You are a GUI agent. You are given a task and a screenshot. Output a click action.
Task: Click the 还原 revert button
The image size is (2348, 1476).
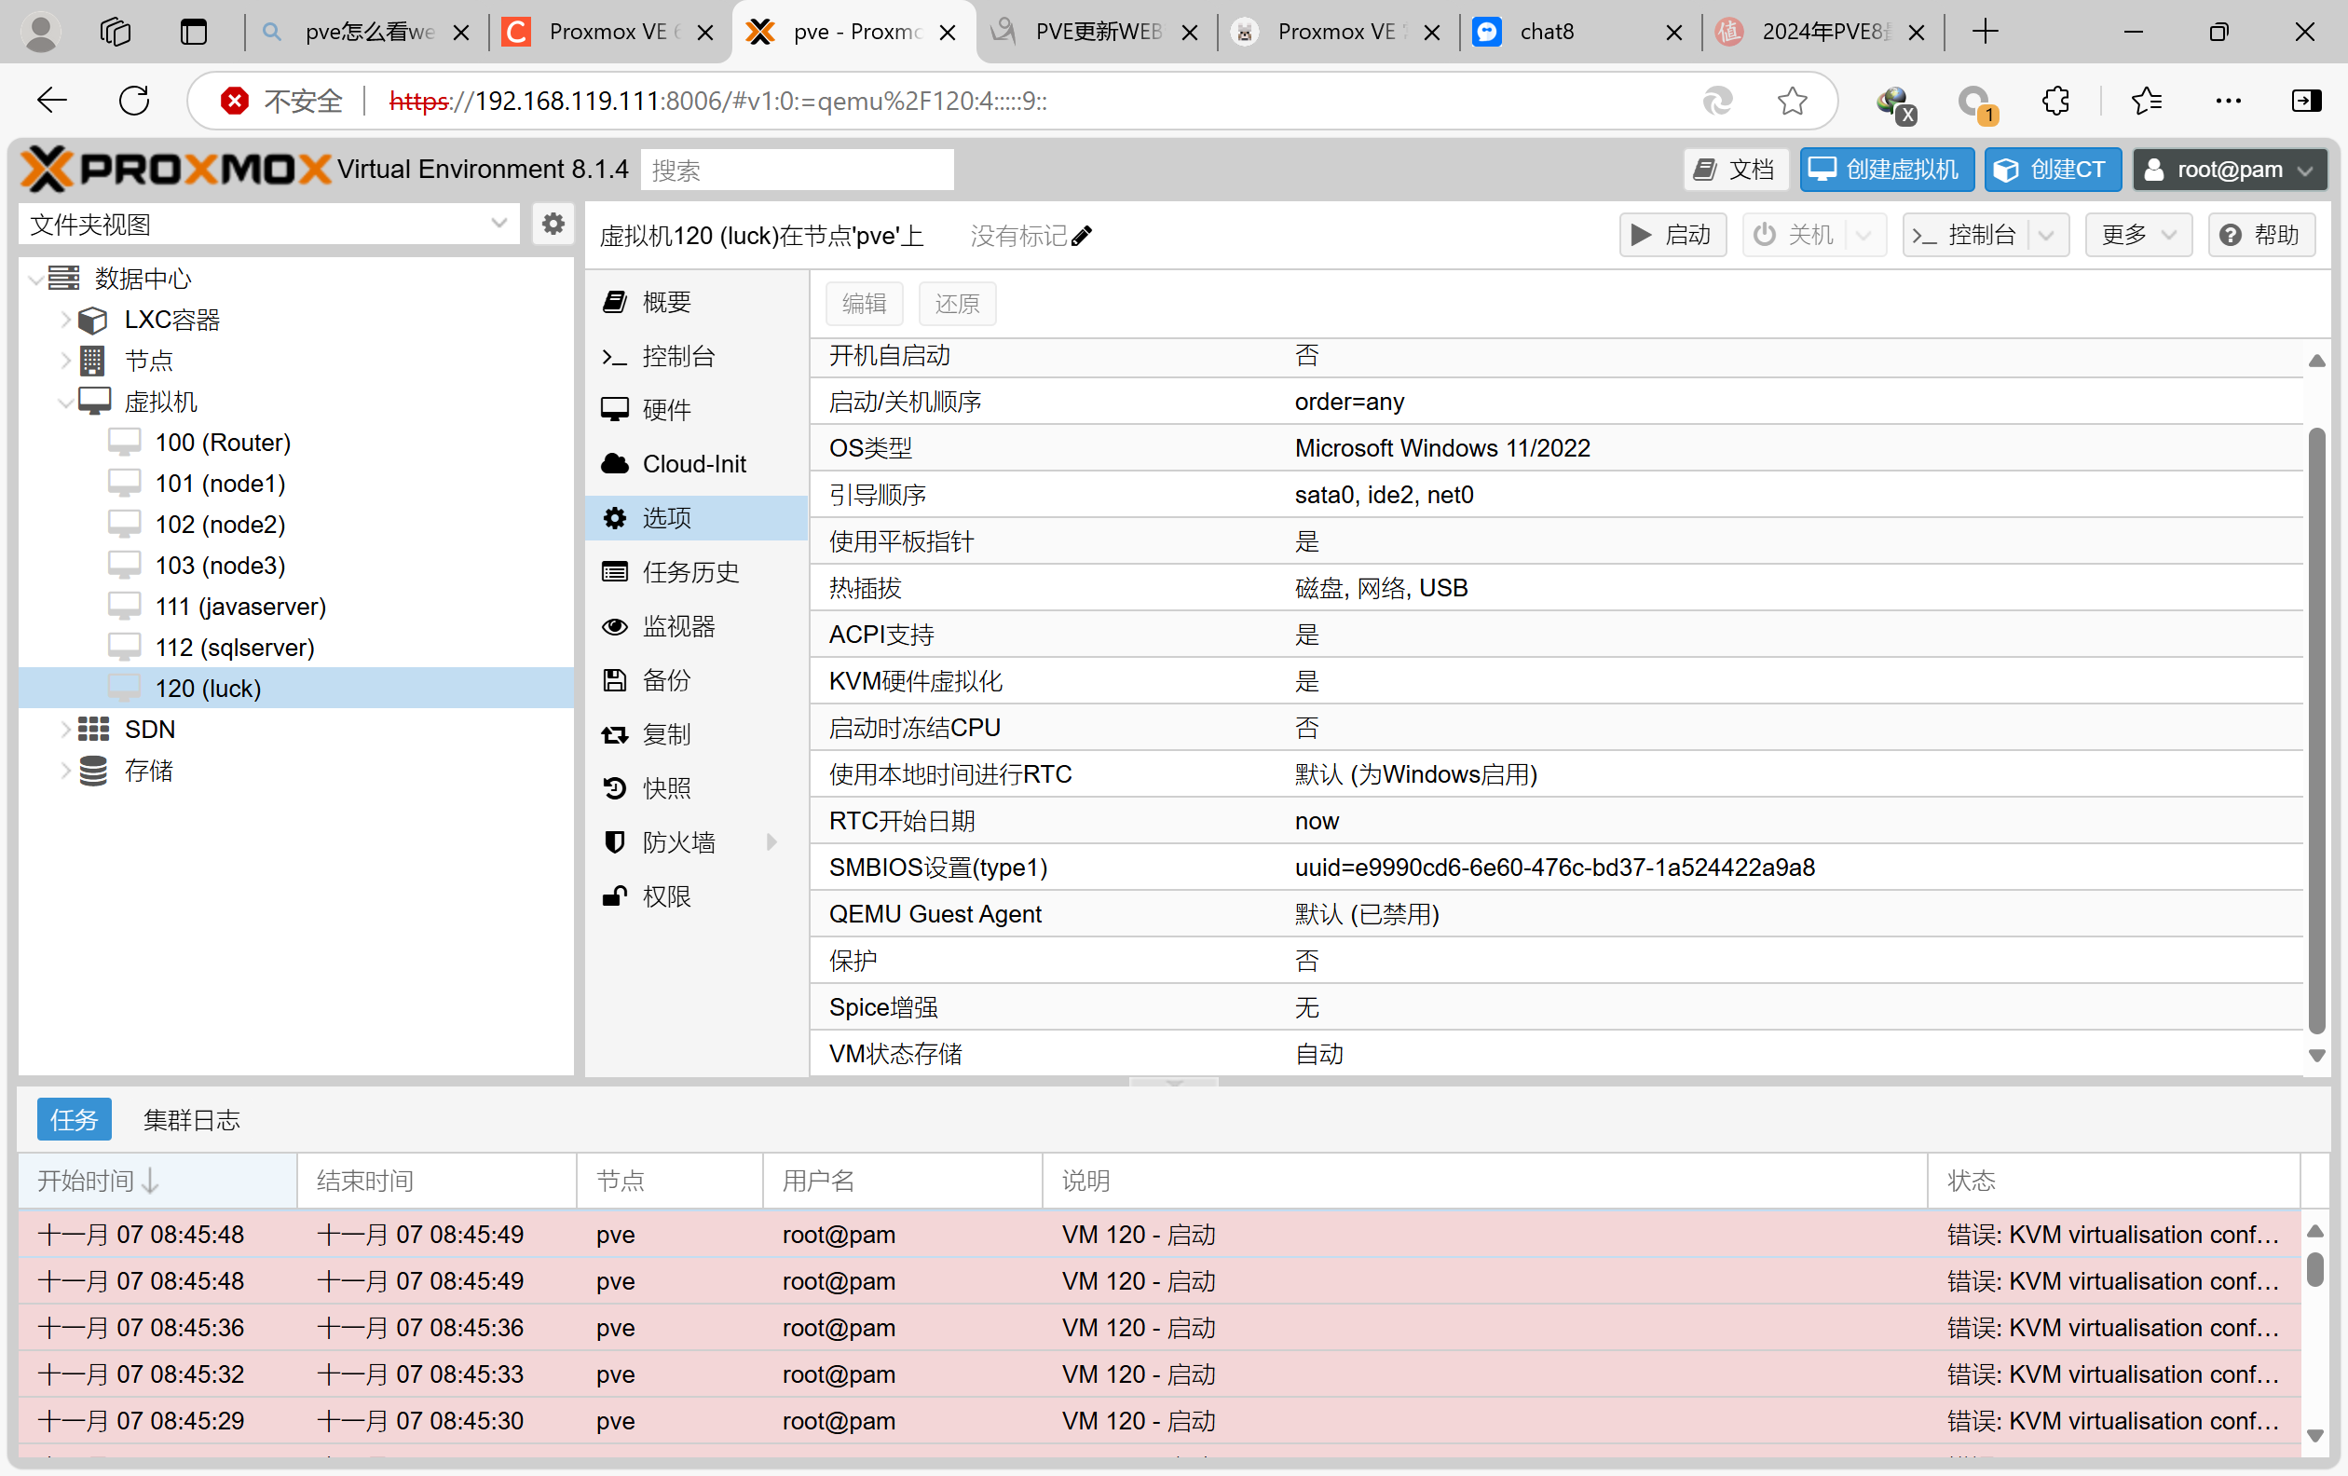957,304
